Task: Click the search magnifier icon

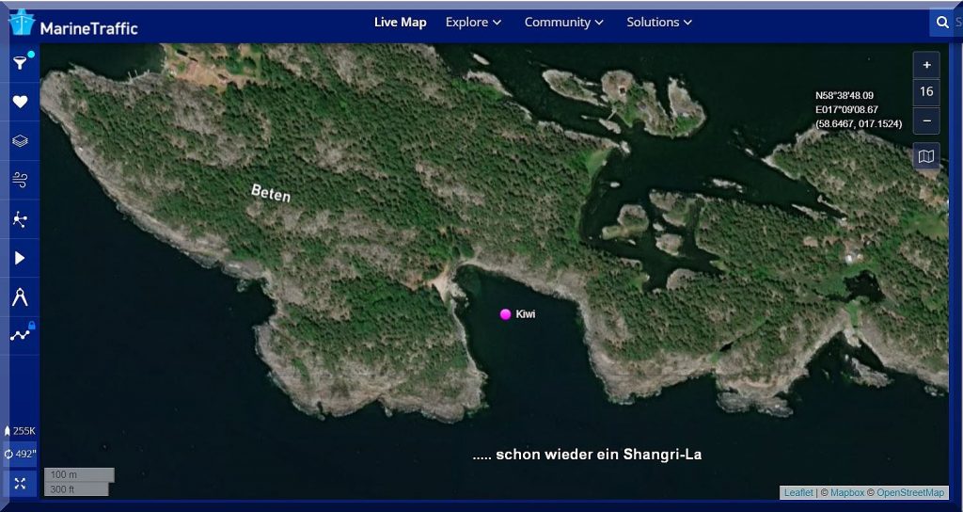Action: pyautogui.click(x=941, y=23)
